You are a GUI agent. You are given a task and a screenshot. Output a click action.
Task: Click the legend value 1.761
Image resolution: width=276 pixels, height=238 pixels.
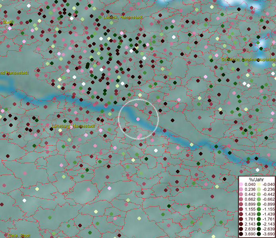pyautogui.click(x=250, y=219)
